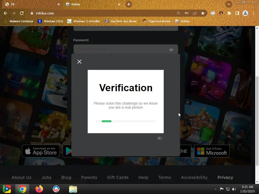
Task: Open the clock showing 3:21 AM
Action: point(247,189)
